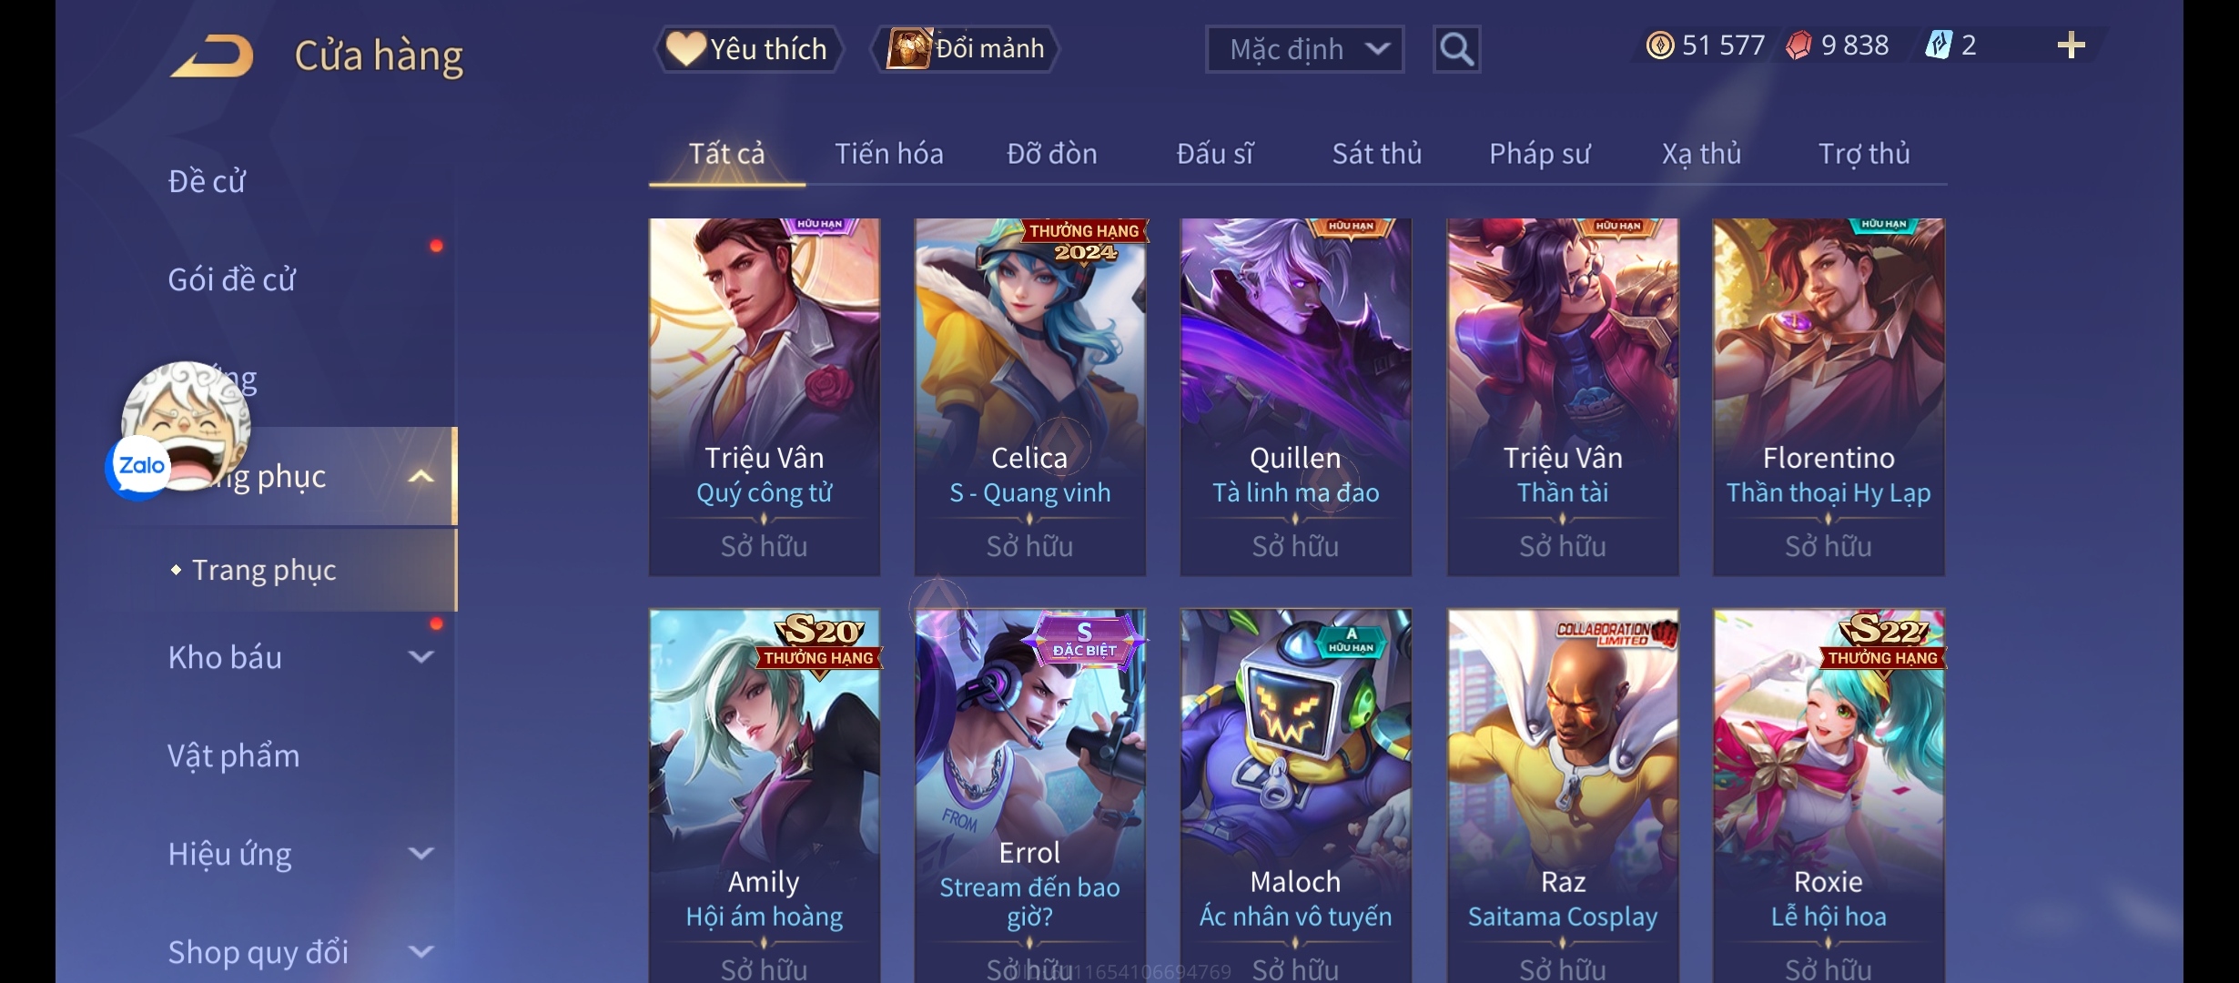Expand the Hiệu ứng menu section

click(x=300, y=854)
